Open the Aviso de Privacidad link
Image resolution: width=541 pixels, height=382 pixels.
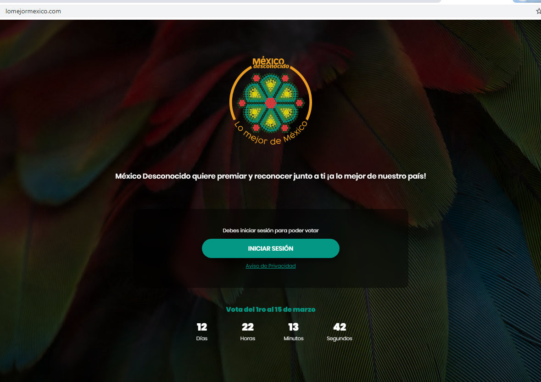(271, 266)
